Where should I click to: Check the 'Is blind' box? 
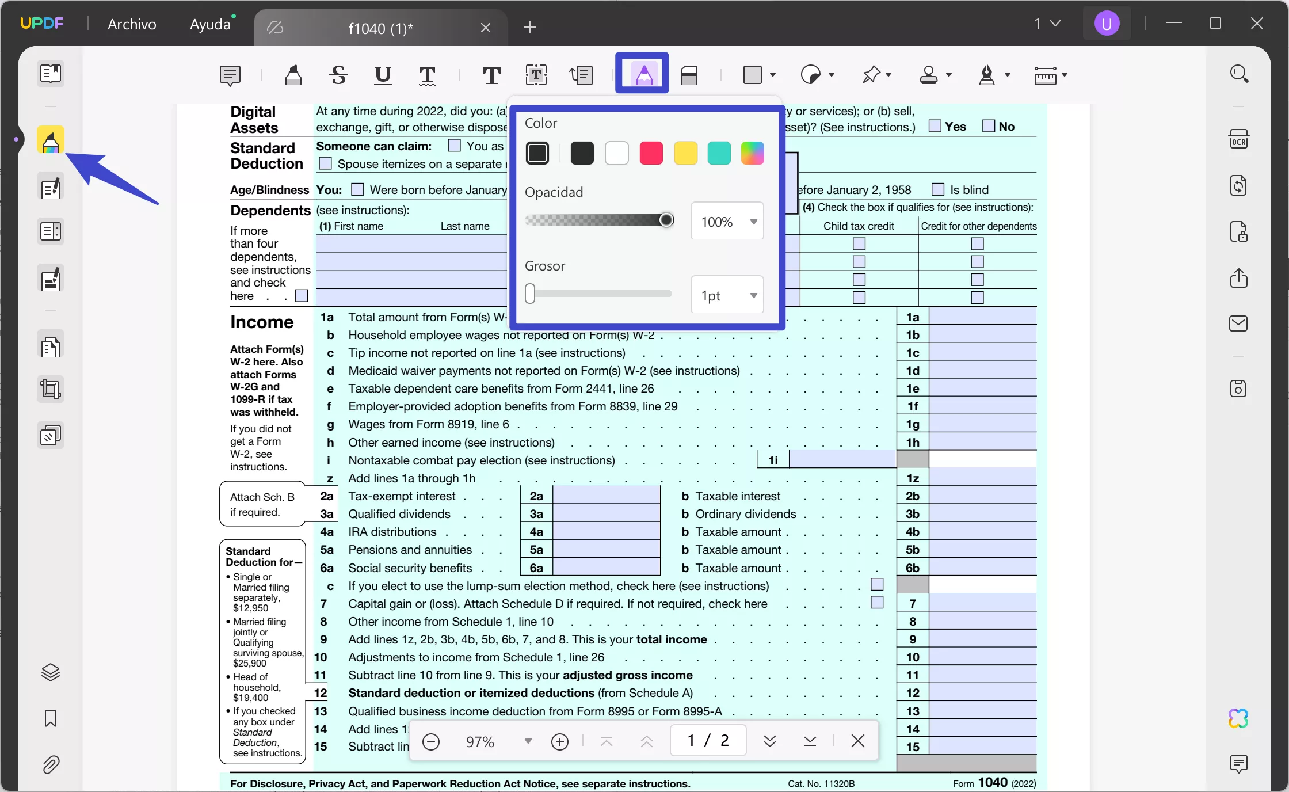938,189
